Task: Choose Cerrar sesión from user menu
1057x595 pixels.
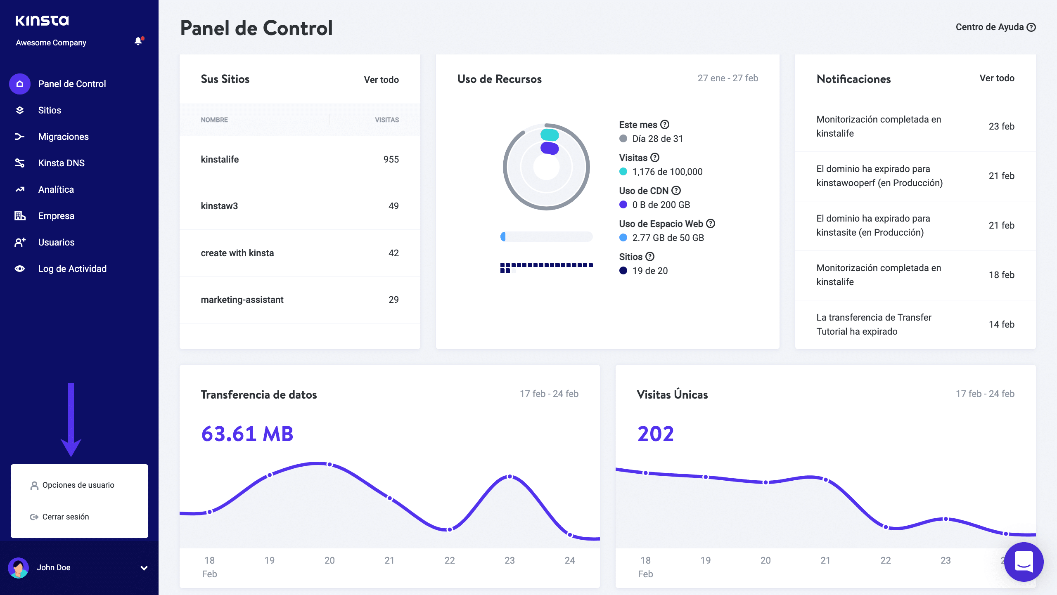Action: point(65,517)
